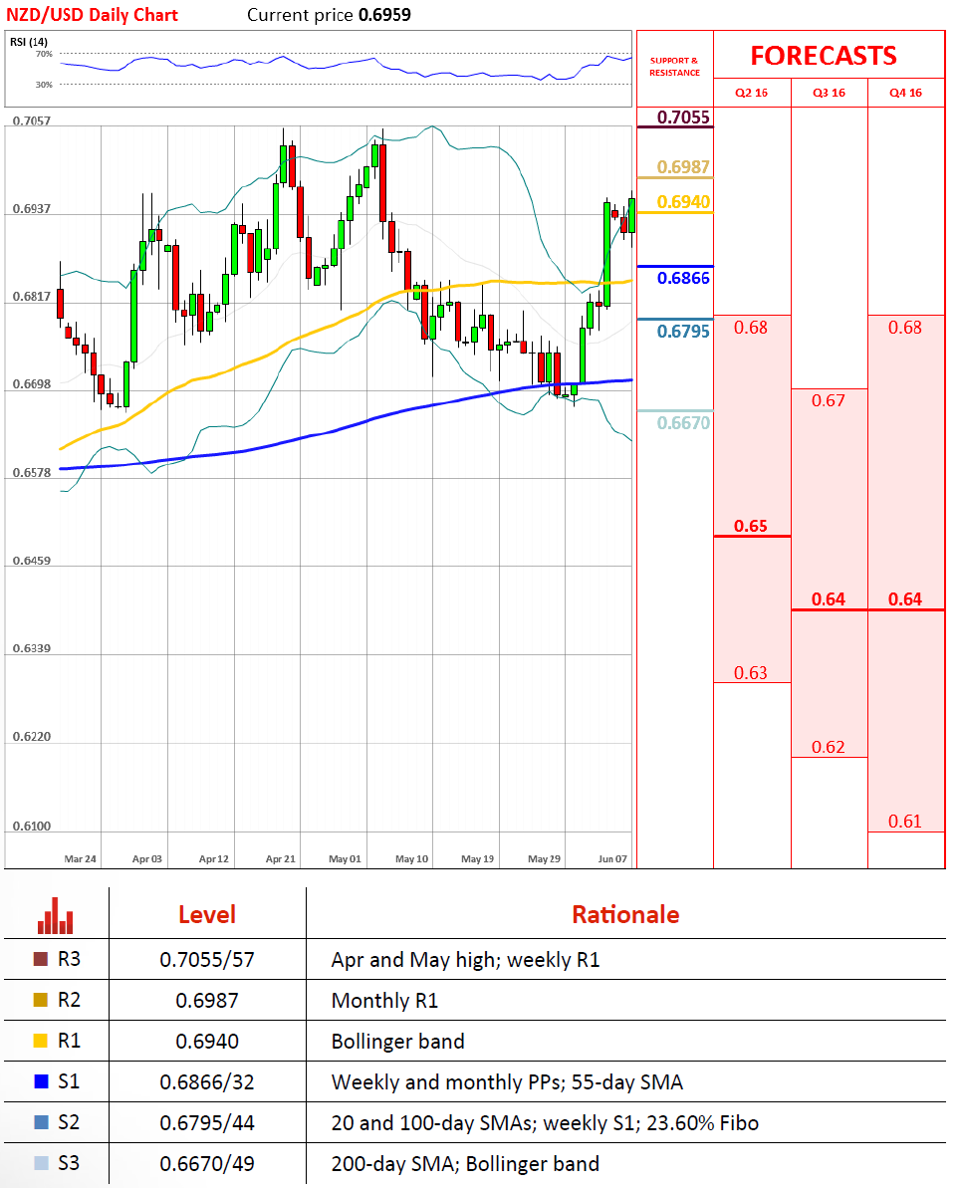Click the Q4 16 upper forecast 0.68
This screenshot has height=1188, width=961.
click(905, 328)
